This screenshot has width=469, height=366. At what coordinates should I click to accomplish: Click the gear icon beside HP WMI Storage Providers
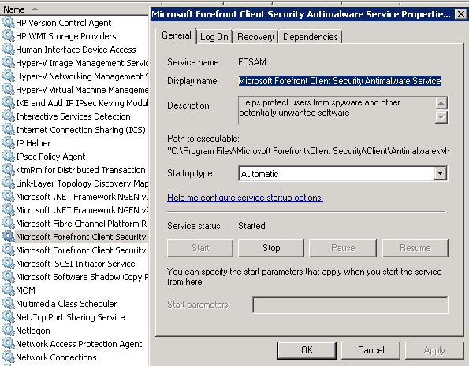(x=8, y=36)
